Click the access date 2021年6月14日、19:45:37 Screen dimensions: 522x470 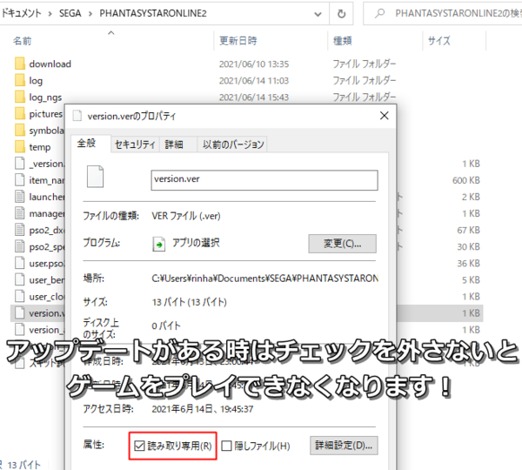(x=203, y=409)
